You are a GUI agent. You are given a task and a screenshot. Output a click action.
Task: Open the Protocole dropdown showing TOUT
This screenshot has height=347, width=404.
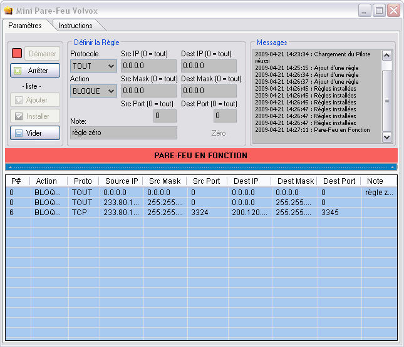[93, 66]
